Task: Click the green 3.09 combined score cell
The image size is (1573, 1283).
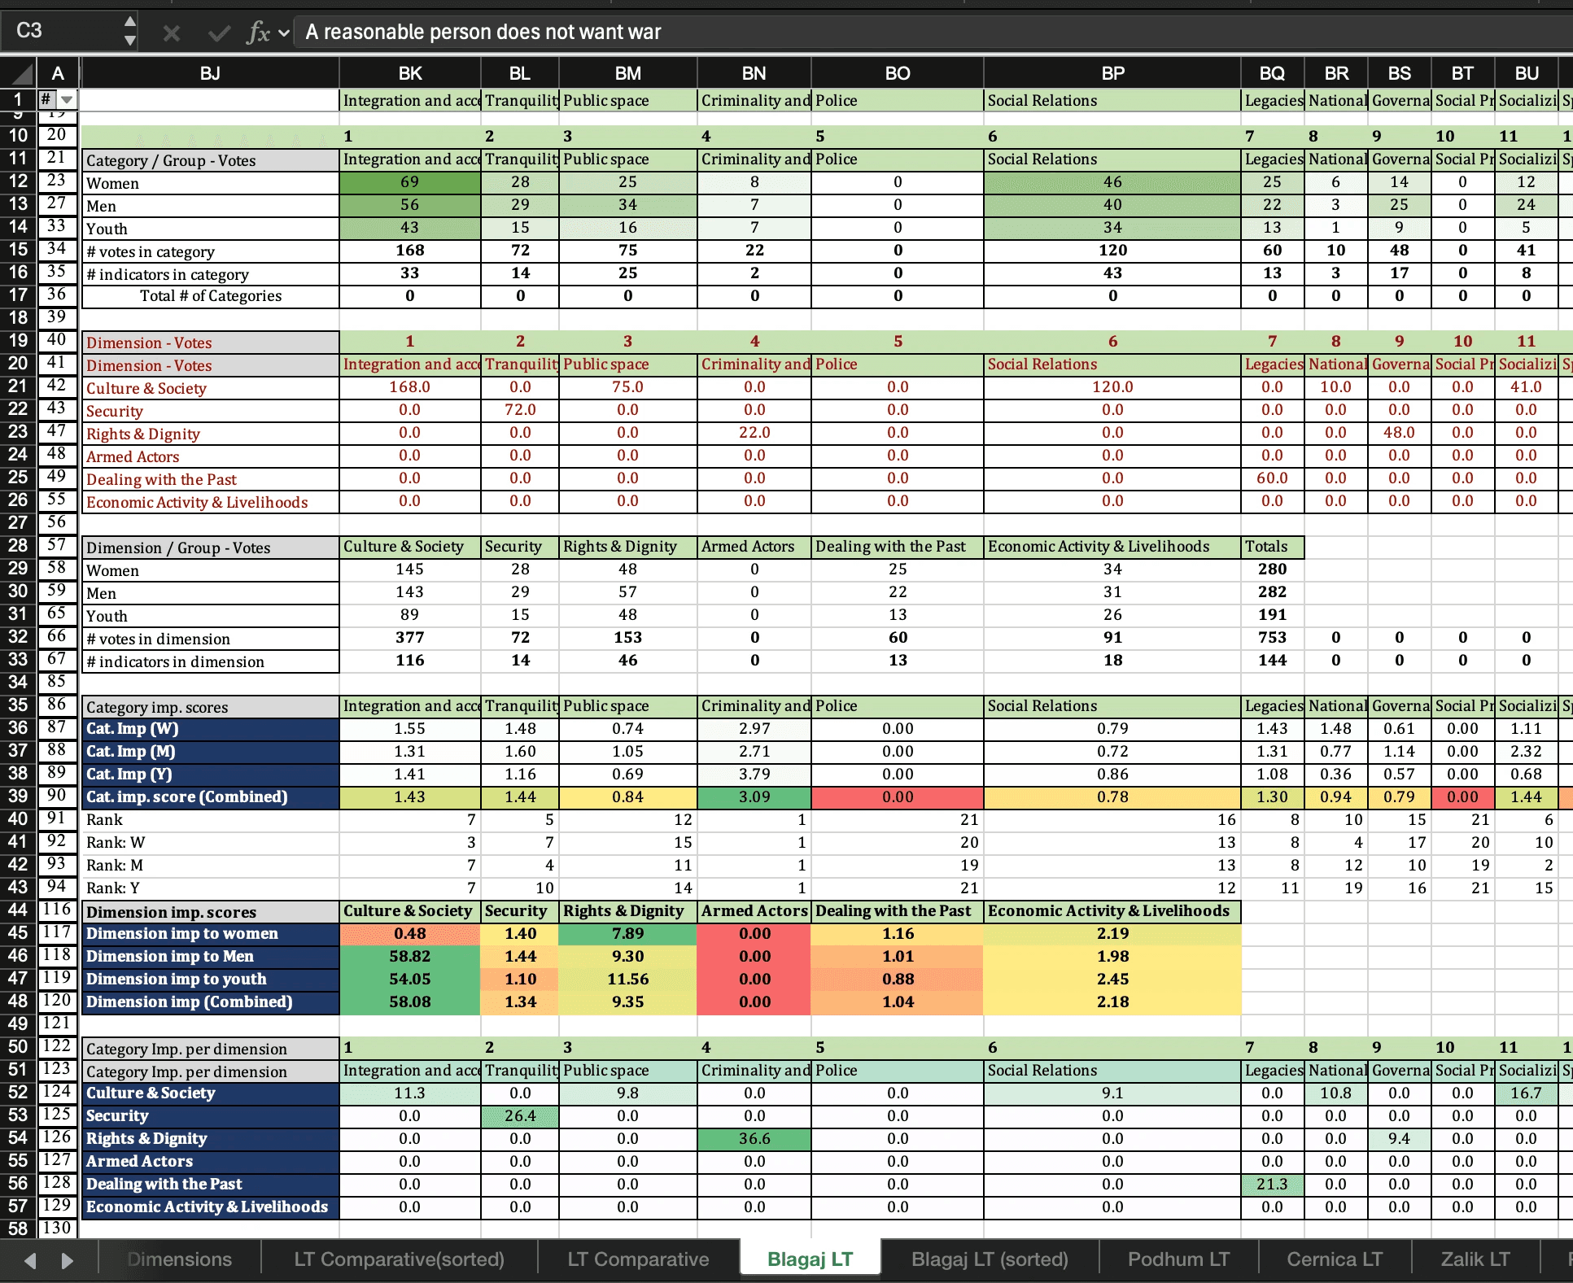Action: [754, 797]
